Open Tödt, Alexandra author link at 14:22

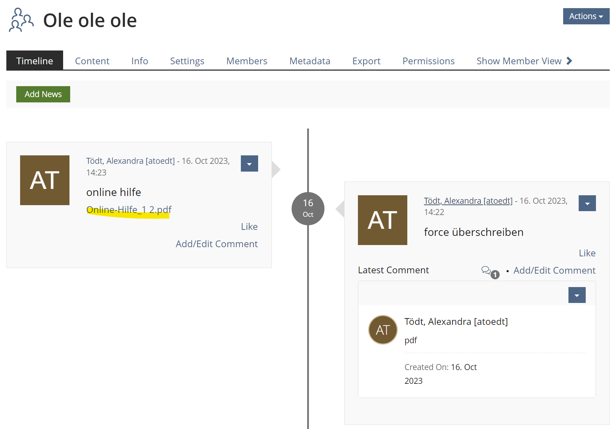coord(468,201)
